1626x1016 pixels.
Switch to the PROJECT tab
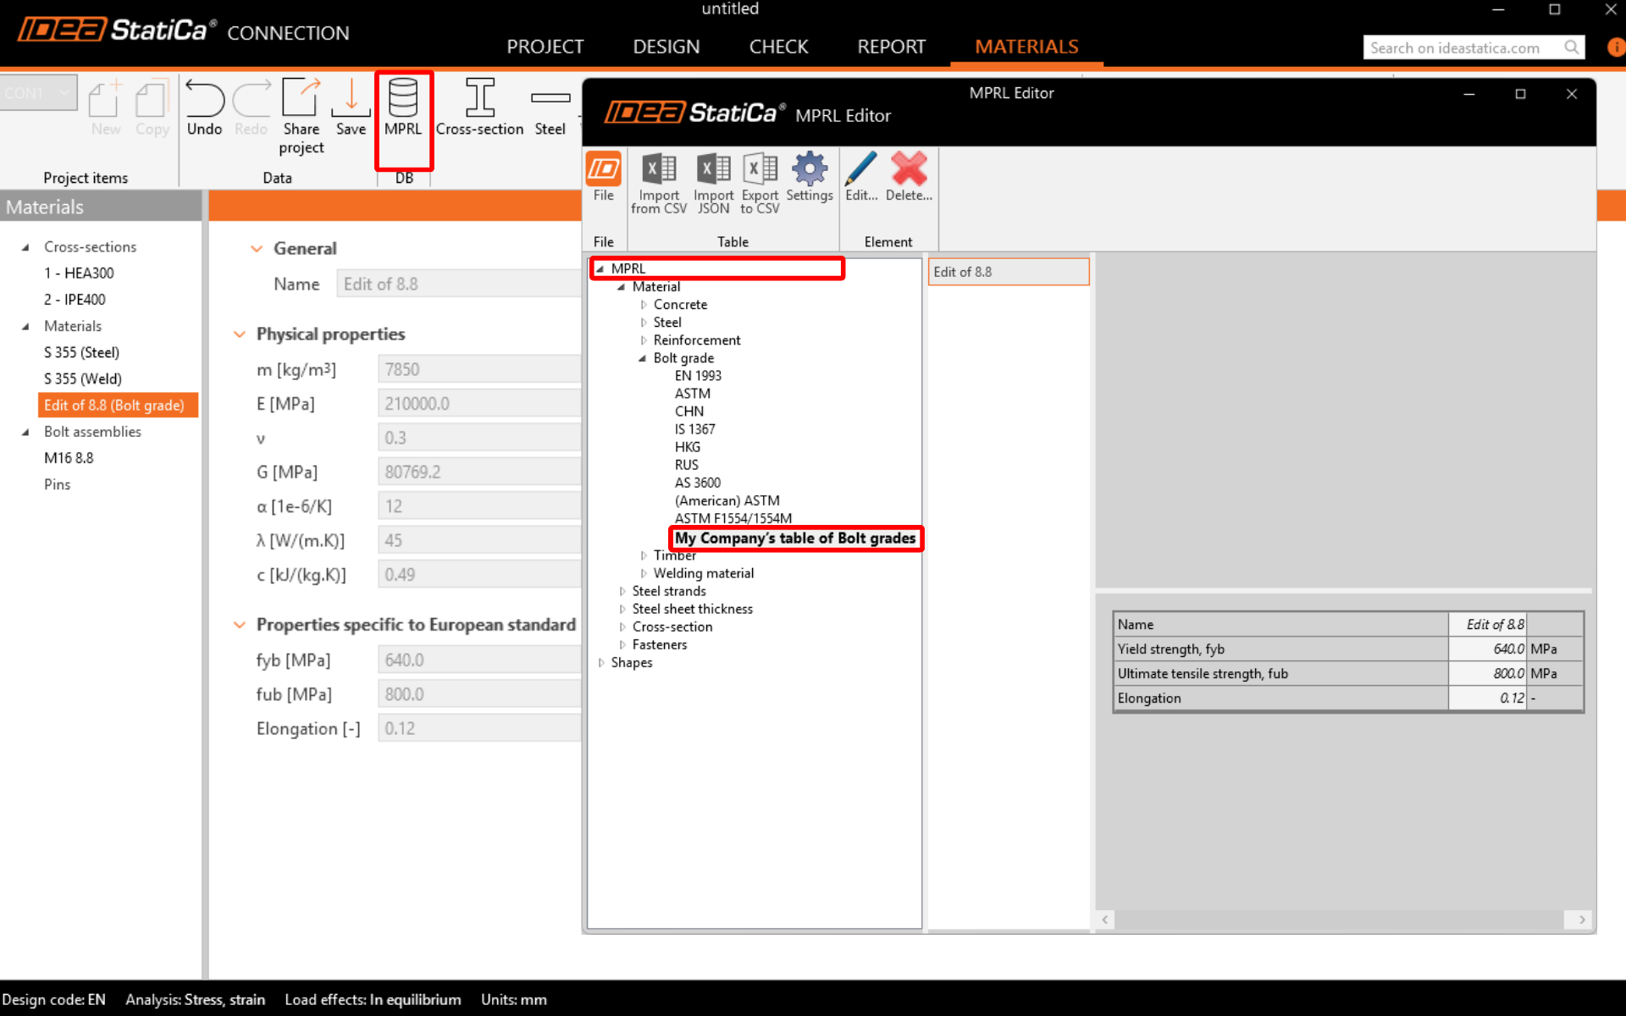[545, 47]
